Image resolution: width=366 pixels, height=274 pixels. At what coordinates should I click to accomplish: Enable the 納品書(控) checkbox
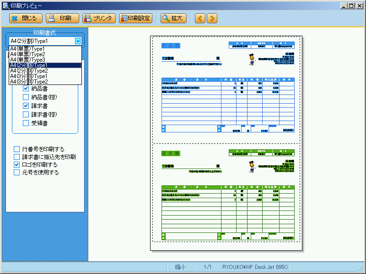point(26,97)
